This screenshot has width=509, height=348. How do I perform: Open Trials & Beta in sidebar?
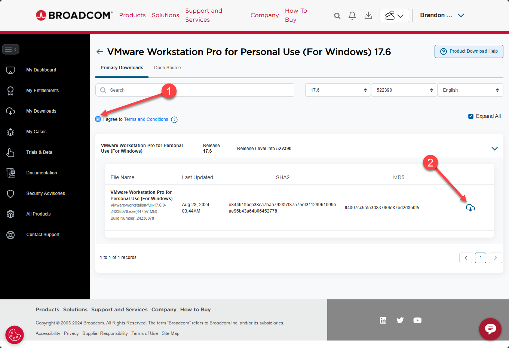pos(39,152)
